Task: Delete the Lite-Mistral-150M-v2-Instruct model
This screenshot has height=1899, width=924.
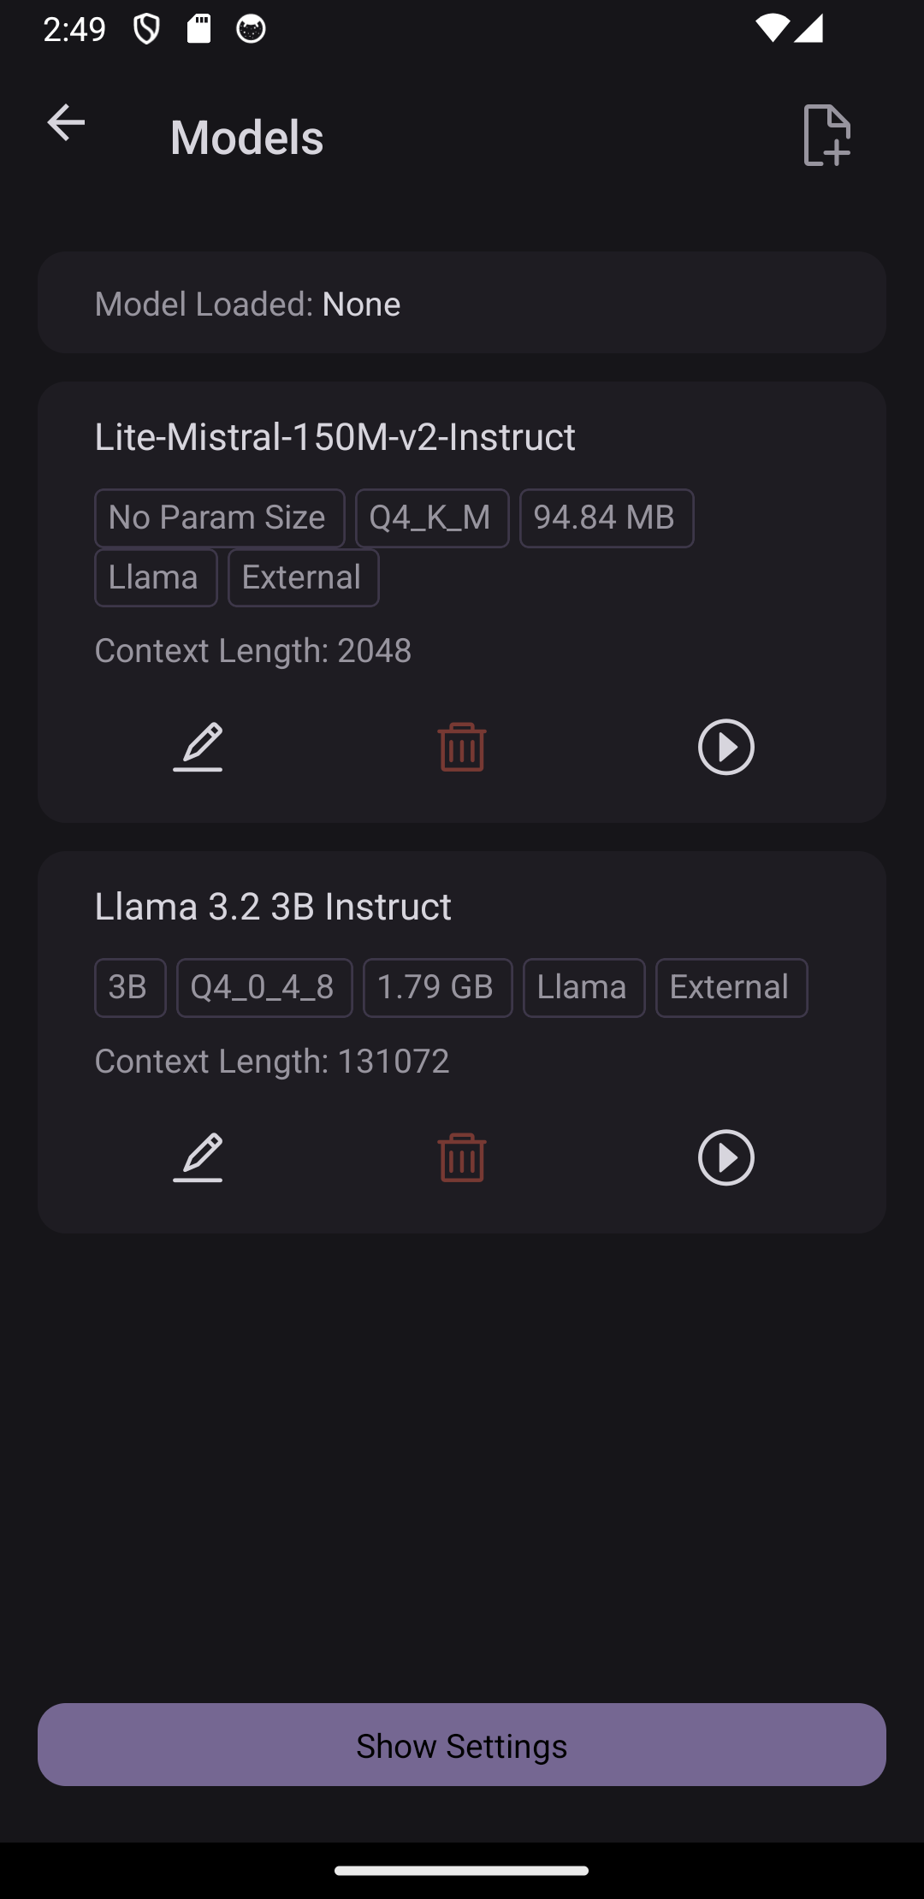Action: tap(462, 747)
